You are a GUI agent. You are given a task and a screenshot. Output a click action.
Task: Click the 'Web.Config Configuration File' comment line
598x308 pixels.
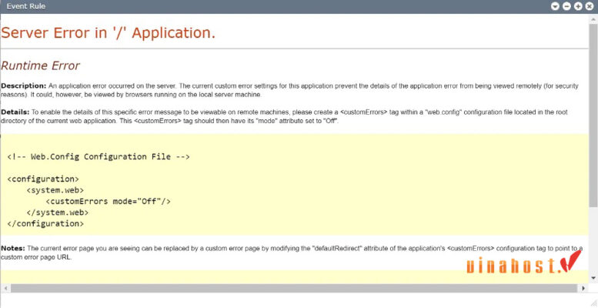[x=99, y=156]
